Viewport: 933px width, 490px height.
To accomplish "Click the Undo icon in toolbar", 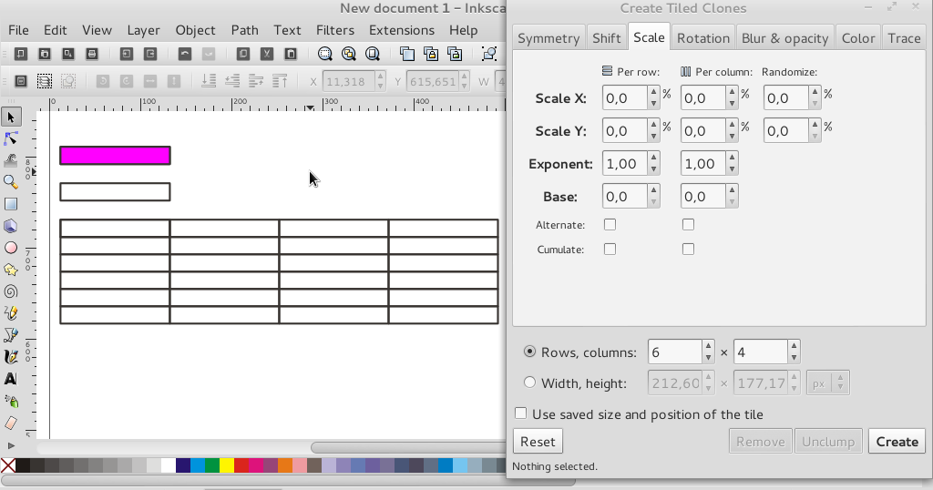I will coord(185,54).
